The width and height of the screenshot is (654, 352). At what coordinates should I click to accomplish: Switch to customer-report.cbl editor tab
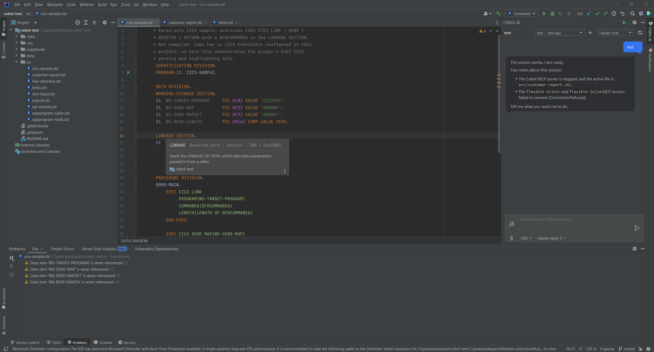tap(185, 22)
